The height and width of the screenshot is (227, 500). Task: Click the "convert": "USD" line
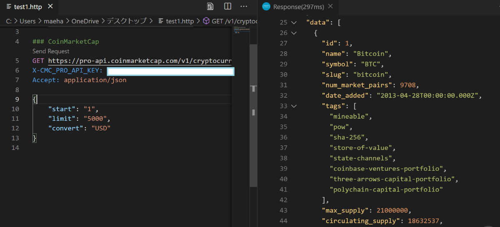(79, 128)
